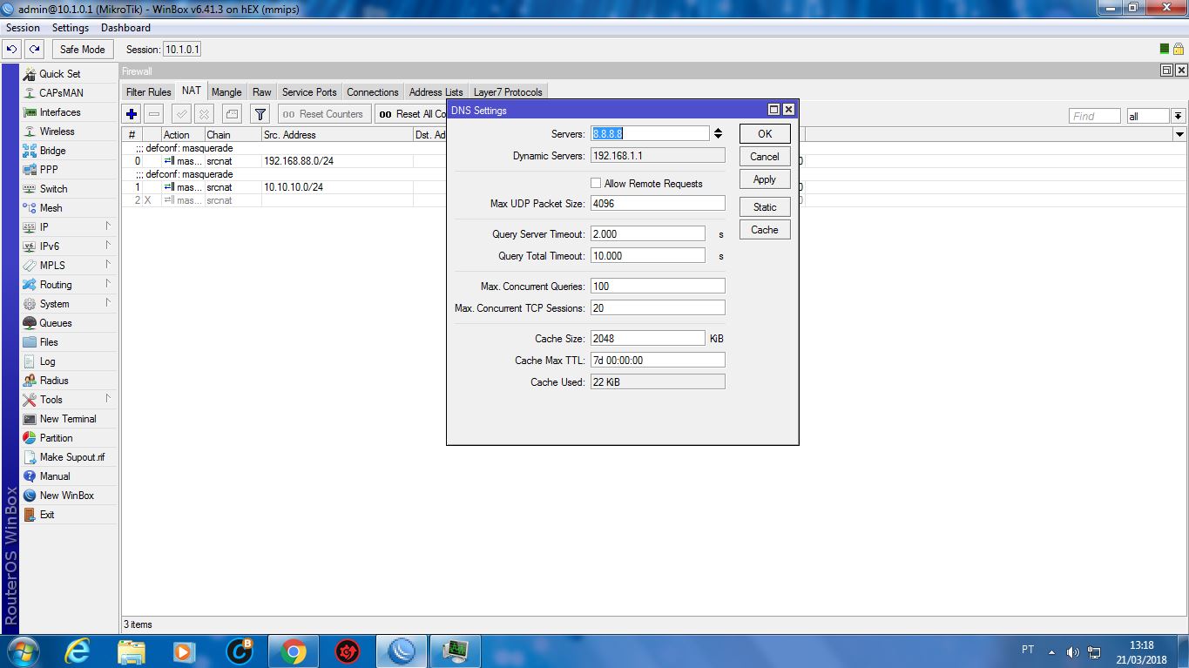This screenshot has height=668, width=1189.
Task: Cancel the DNS Settings dialog
Action: tap(765, 157)
